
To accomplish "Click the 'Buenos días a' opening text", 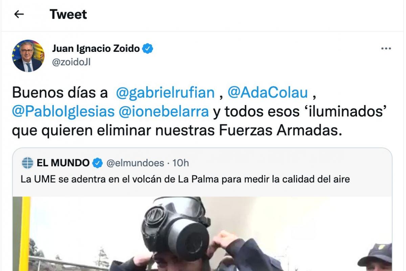I will [x=60, y=93].
